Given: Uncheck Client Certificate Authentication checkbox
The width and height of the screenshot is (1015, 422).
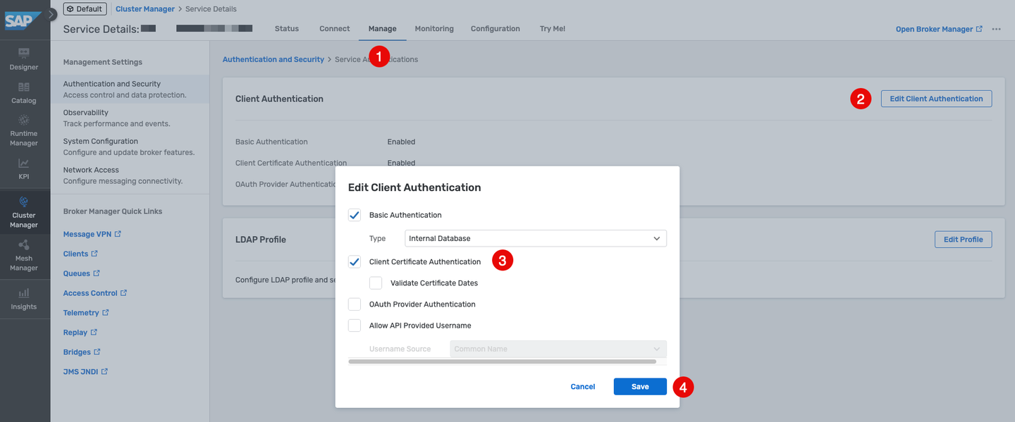Looking at the screenshot, I should (355, 261).
